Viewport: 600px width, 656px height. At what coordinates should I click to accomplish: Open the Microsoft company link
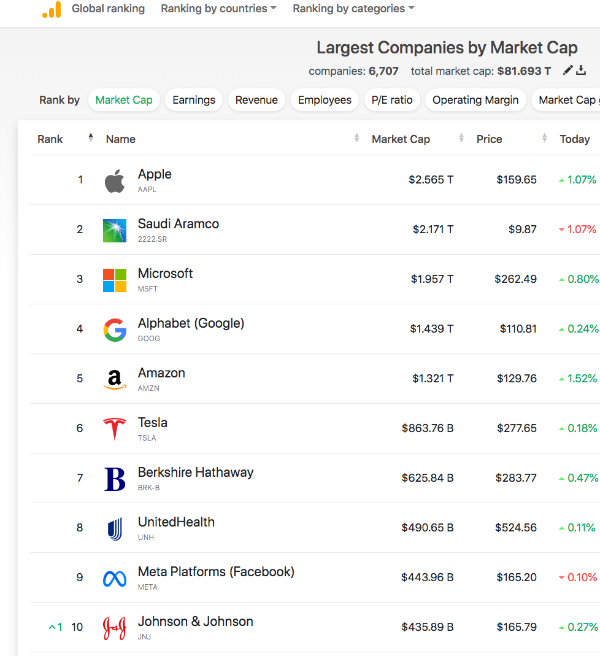(165, 274)
